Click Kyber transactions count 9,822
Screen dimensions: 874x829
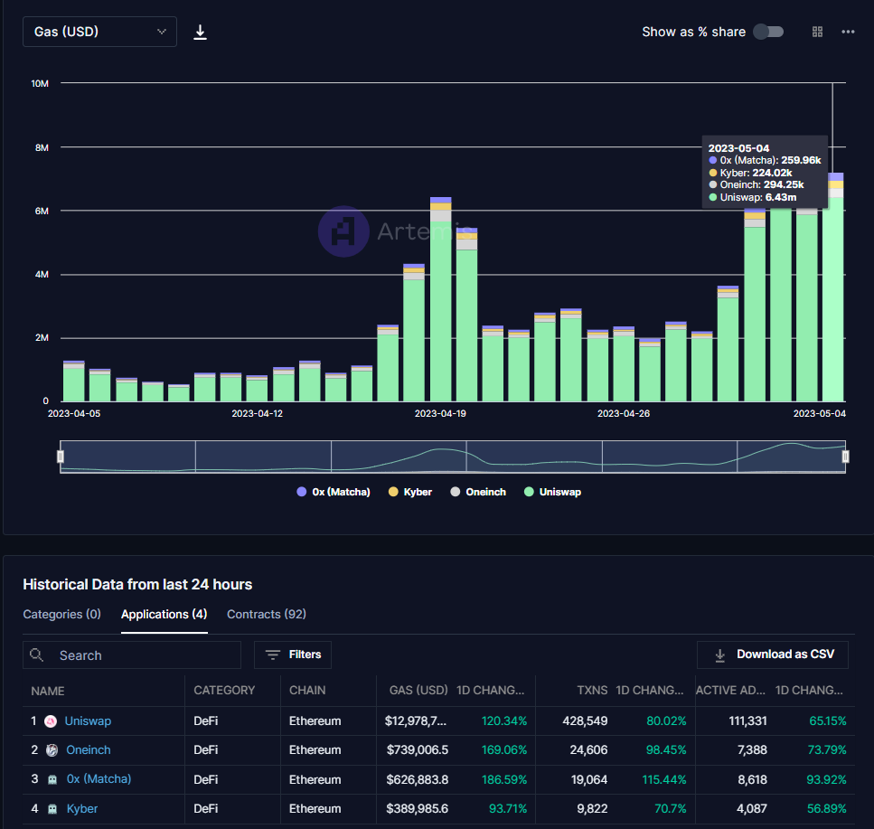(592, 808)
